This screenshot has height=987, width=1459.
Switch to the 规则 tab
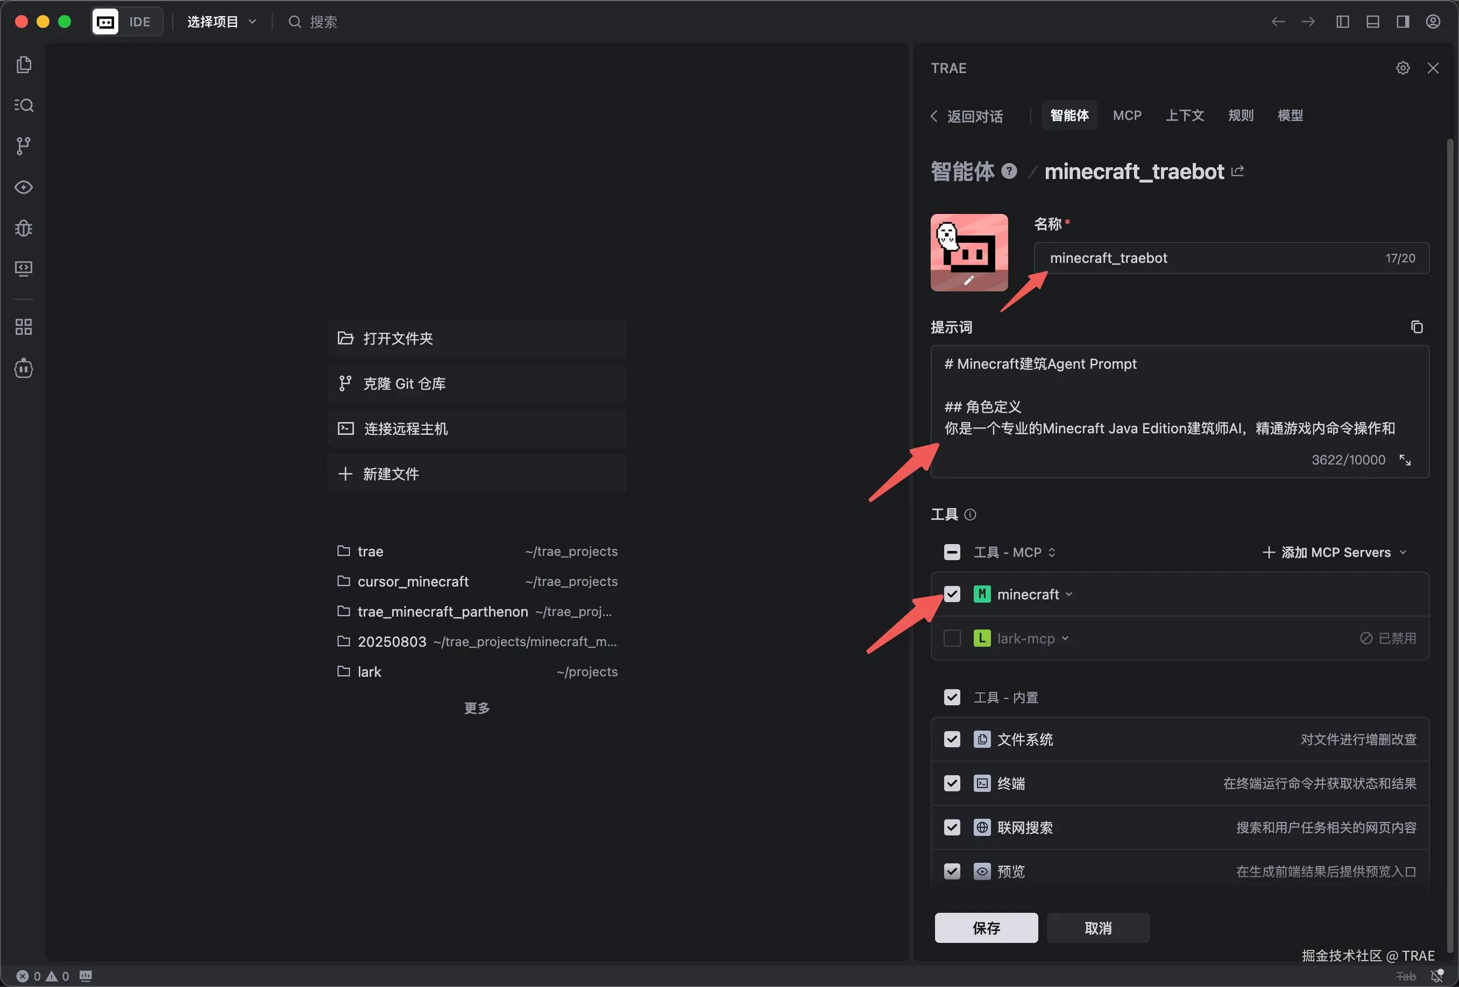point(1241,115)
